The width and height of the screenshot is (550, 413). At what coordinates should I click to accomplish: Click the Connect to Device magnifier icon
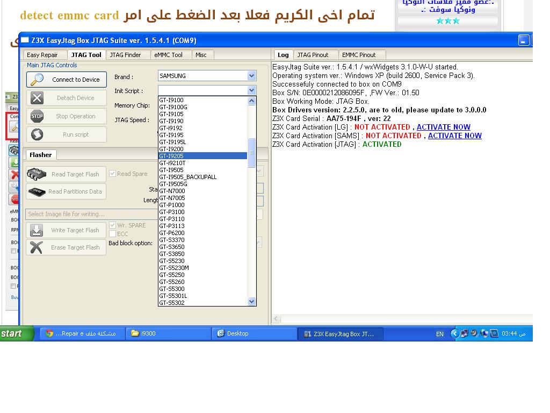37,80
